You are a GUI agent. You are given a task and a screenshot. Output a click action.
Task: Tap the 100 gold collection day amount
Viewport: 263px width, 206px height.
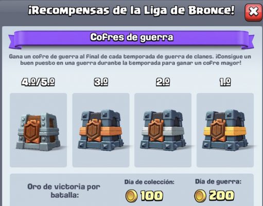tap(152, 196)
